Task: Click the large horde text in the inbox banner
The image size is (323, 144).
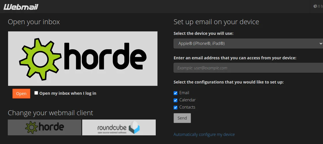Action: click(105, 56)
